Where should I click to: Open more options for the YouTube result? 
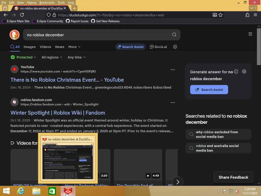click(x=173, y=70)
